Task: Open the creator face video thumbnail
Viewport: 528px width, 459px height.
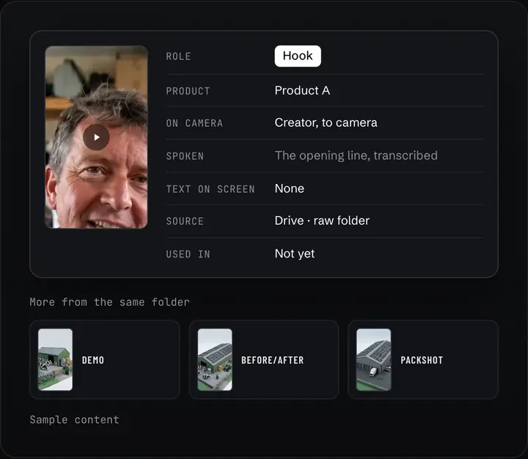Action: [x=96, y=137]
